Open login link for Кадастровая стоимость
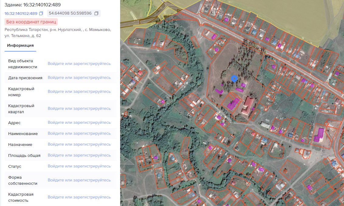344x206 pixels. coord(79,197)
